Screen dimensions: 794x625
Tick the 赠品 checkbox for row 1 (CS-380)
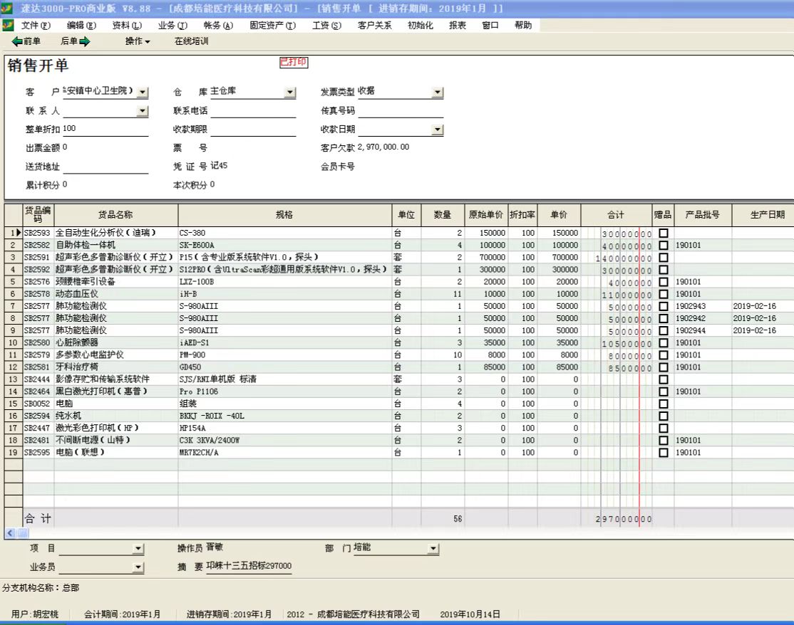pyautogui.click(x=664, y=233)
